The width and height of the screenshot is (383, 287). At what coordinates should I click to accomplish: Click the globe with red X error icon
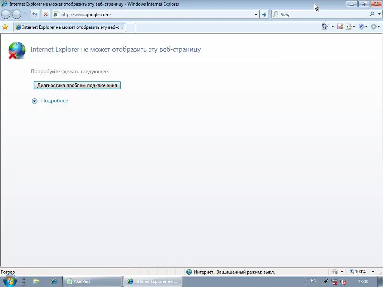17,50
